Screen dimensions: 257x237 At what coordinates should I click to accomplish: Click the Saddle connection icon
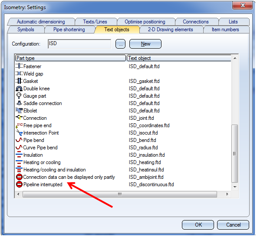click(19, 103)
